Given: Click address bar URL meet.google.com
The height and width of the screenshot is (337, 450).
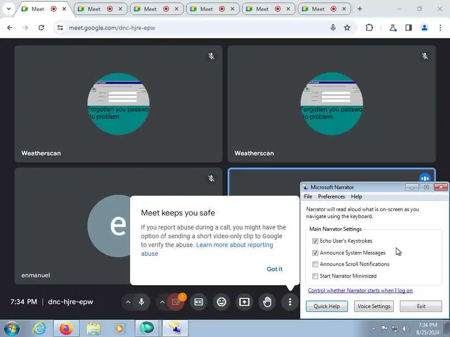Looking at the screenshot, I should tap(112, 28).
